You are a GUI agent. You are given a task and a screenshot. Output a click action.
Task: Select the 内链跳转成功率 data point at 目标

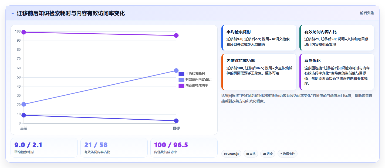[x=176, y=35]
